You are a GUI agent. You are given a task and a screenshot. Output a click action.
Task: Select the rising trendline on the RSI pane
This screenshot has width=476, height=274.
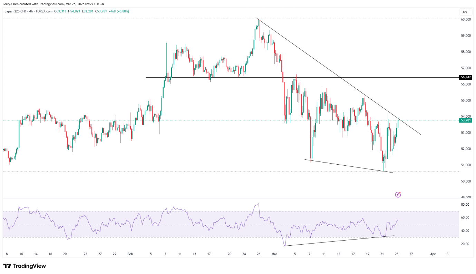pyautogui.click(x=338, y=241)
